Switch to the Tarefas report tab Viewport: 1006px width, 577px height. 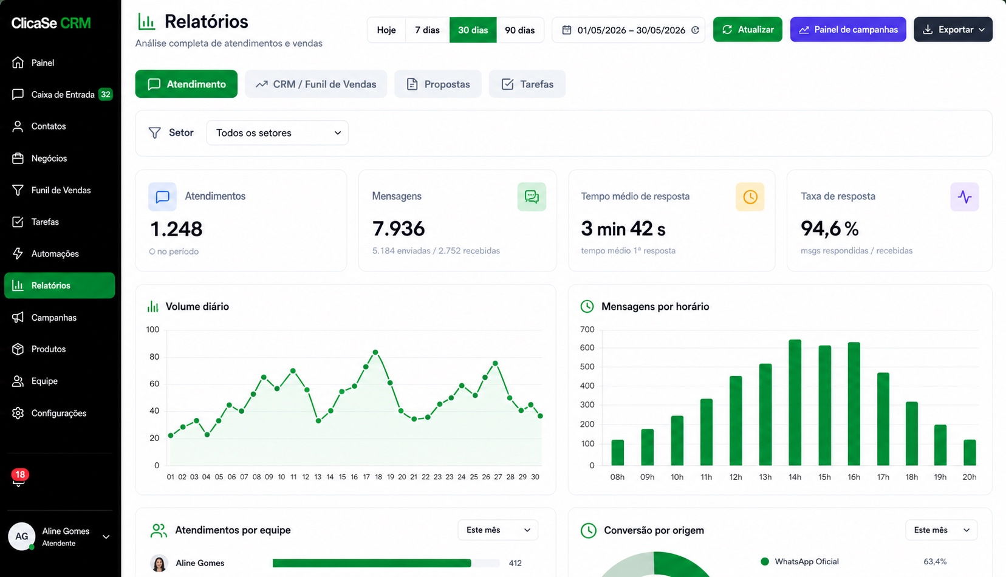point(527,84)
